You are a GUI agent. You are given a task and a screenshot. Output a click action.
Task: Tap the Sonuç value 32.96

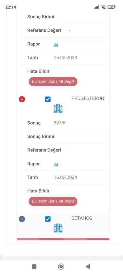[x=59, y=123]
